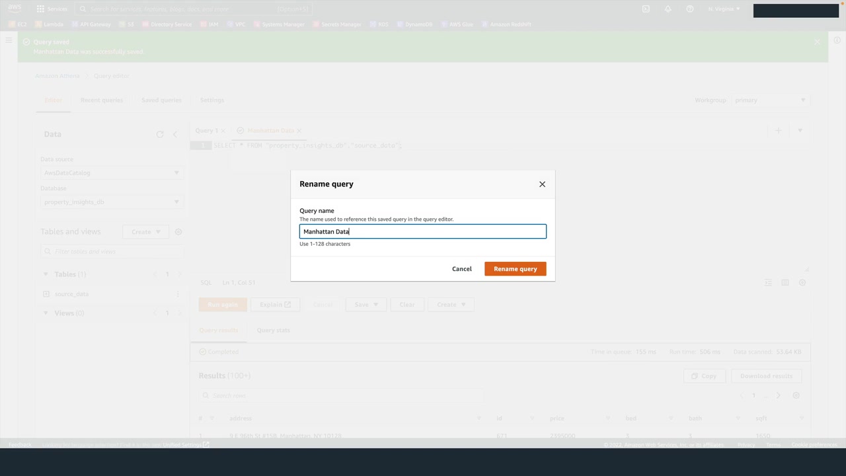The height and width of the screenshot is (476, 846).
Task: Confirm with the orange Rename query button
Action: pos(516,269)
